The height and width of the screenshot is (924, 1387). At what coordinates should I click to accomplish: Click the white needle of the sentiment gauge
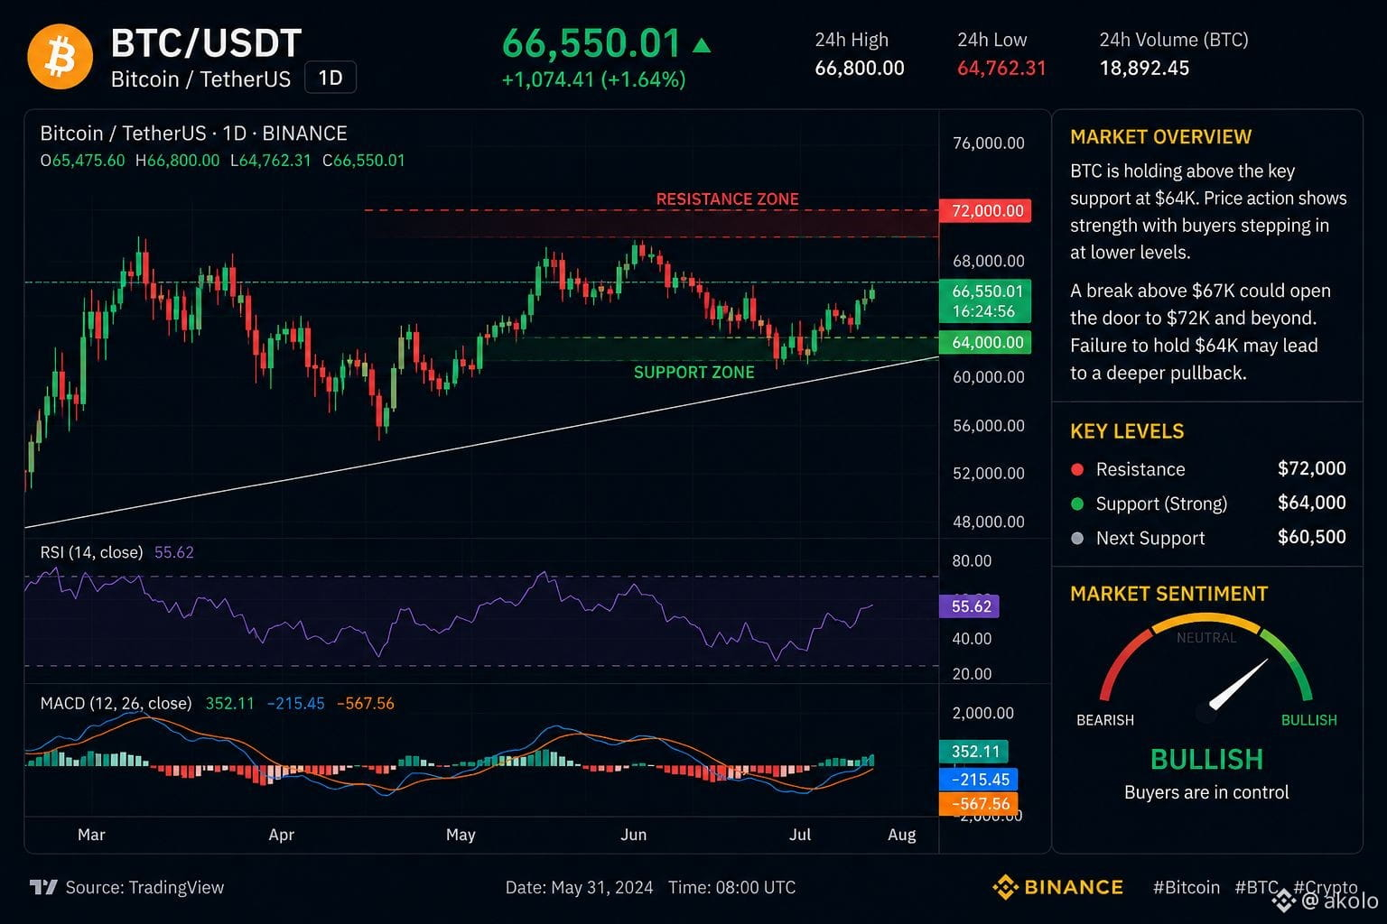[1239, 684]
